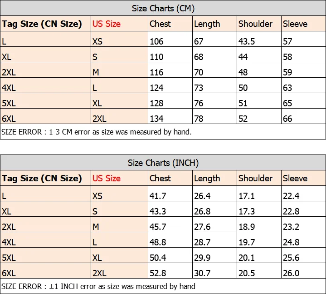326x294 pixels.
Task: Select the red US Size header in INCH chart
Action: point(107,178)
